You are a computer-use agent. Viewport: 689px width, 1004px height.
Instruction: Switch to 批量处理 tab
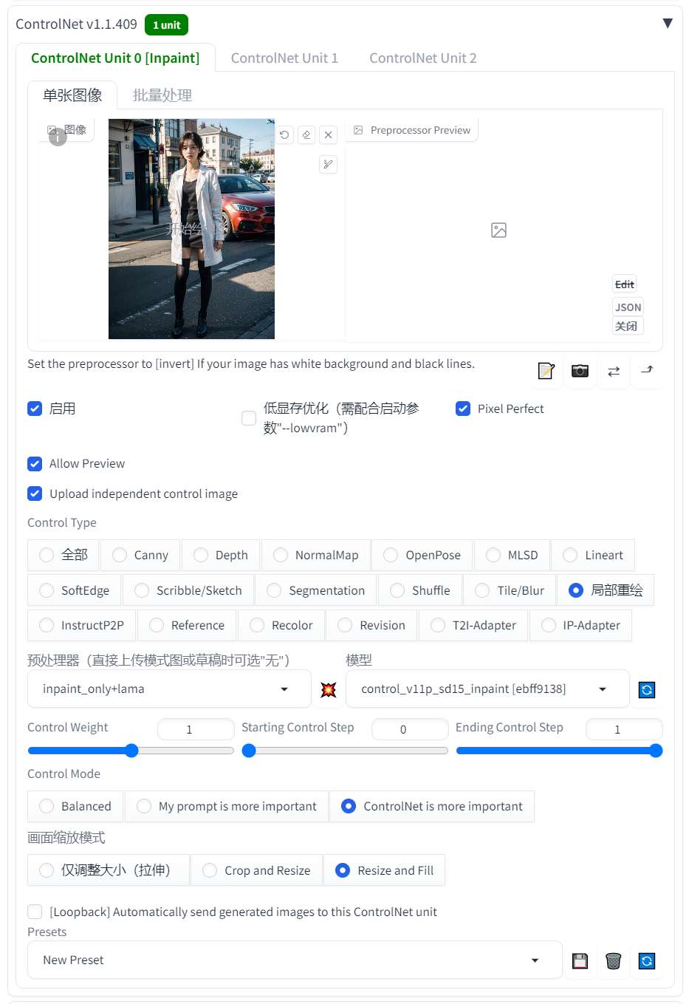(162, 95)
